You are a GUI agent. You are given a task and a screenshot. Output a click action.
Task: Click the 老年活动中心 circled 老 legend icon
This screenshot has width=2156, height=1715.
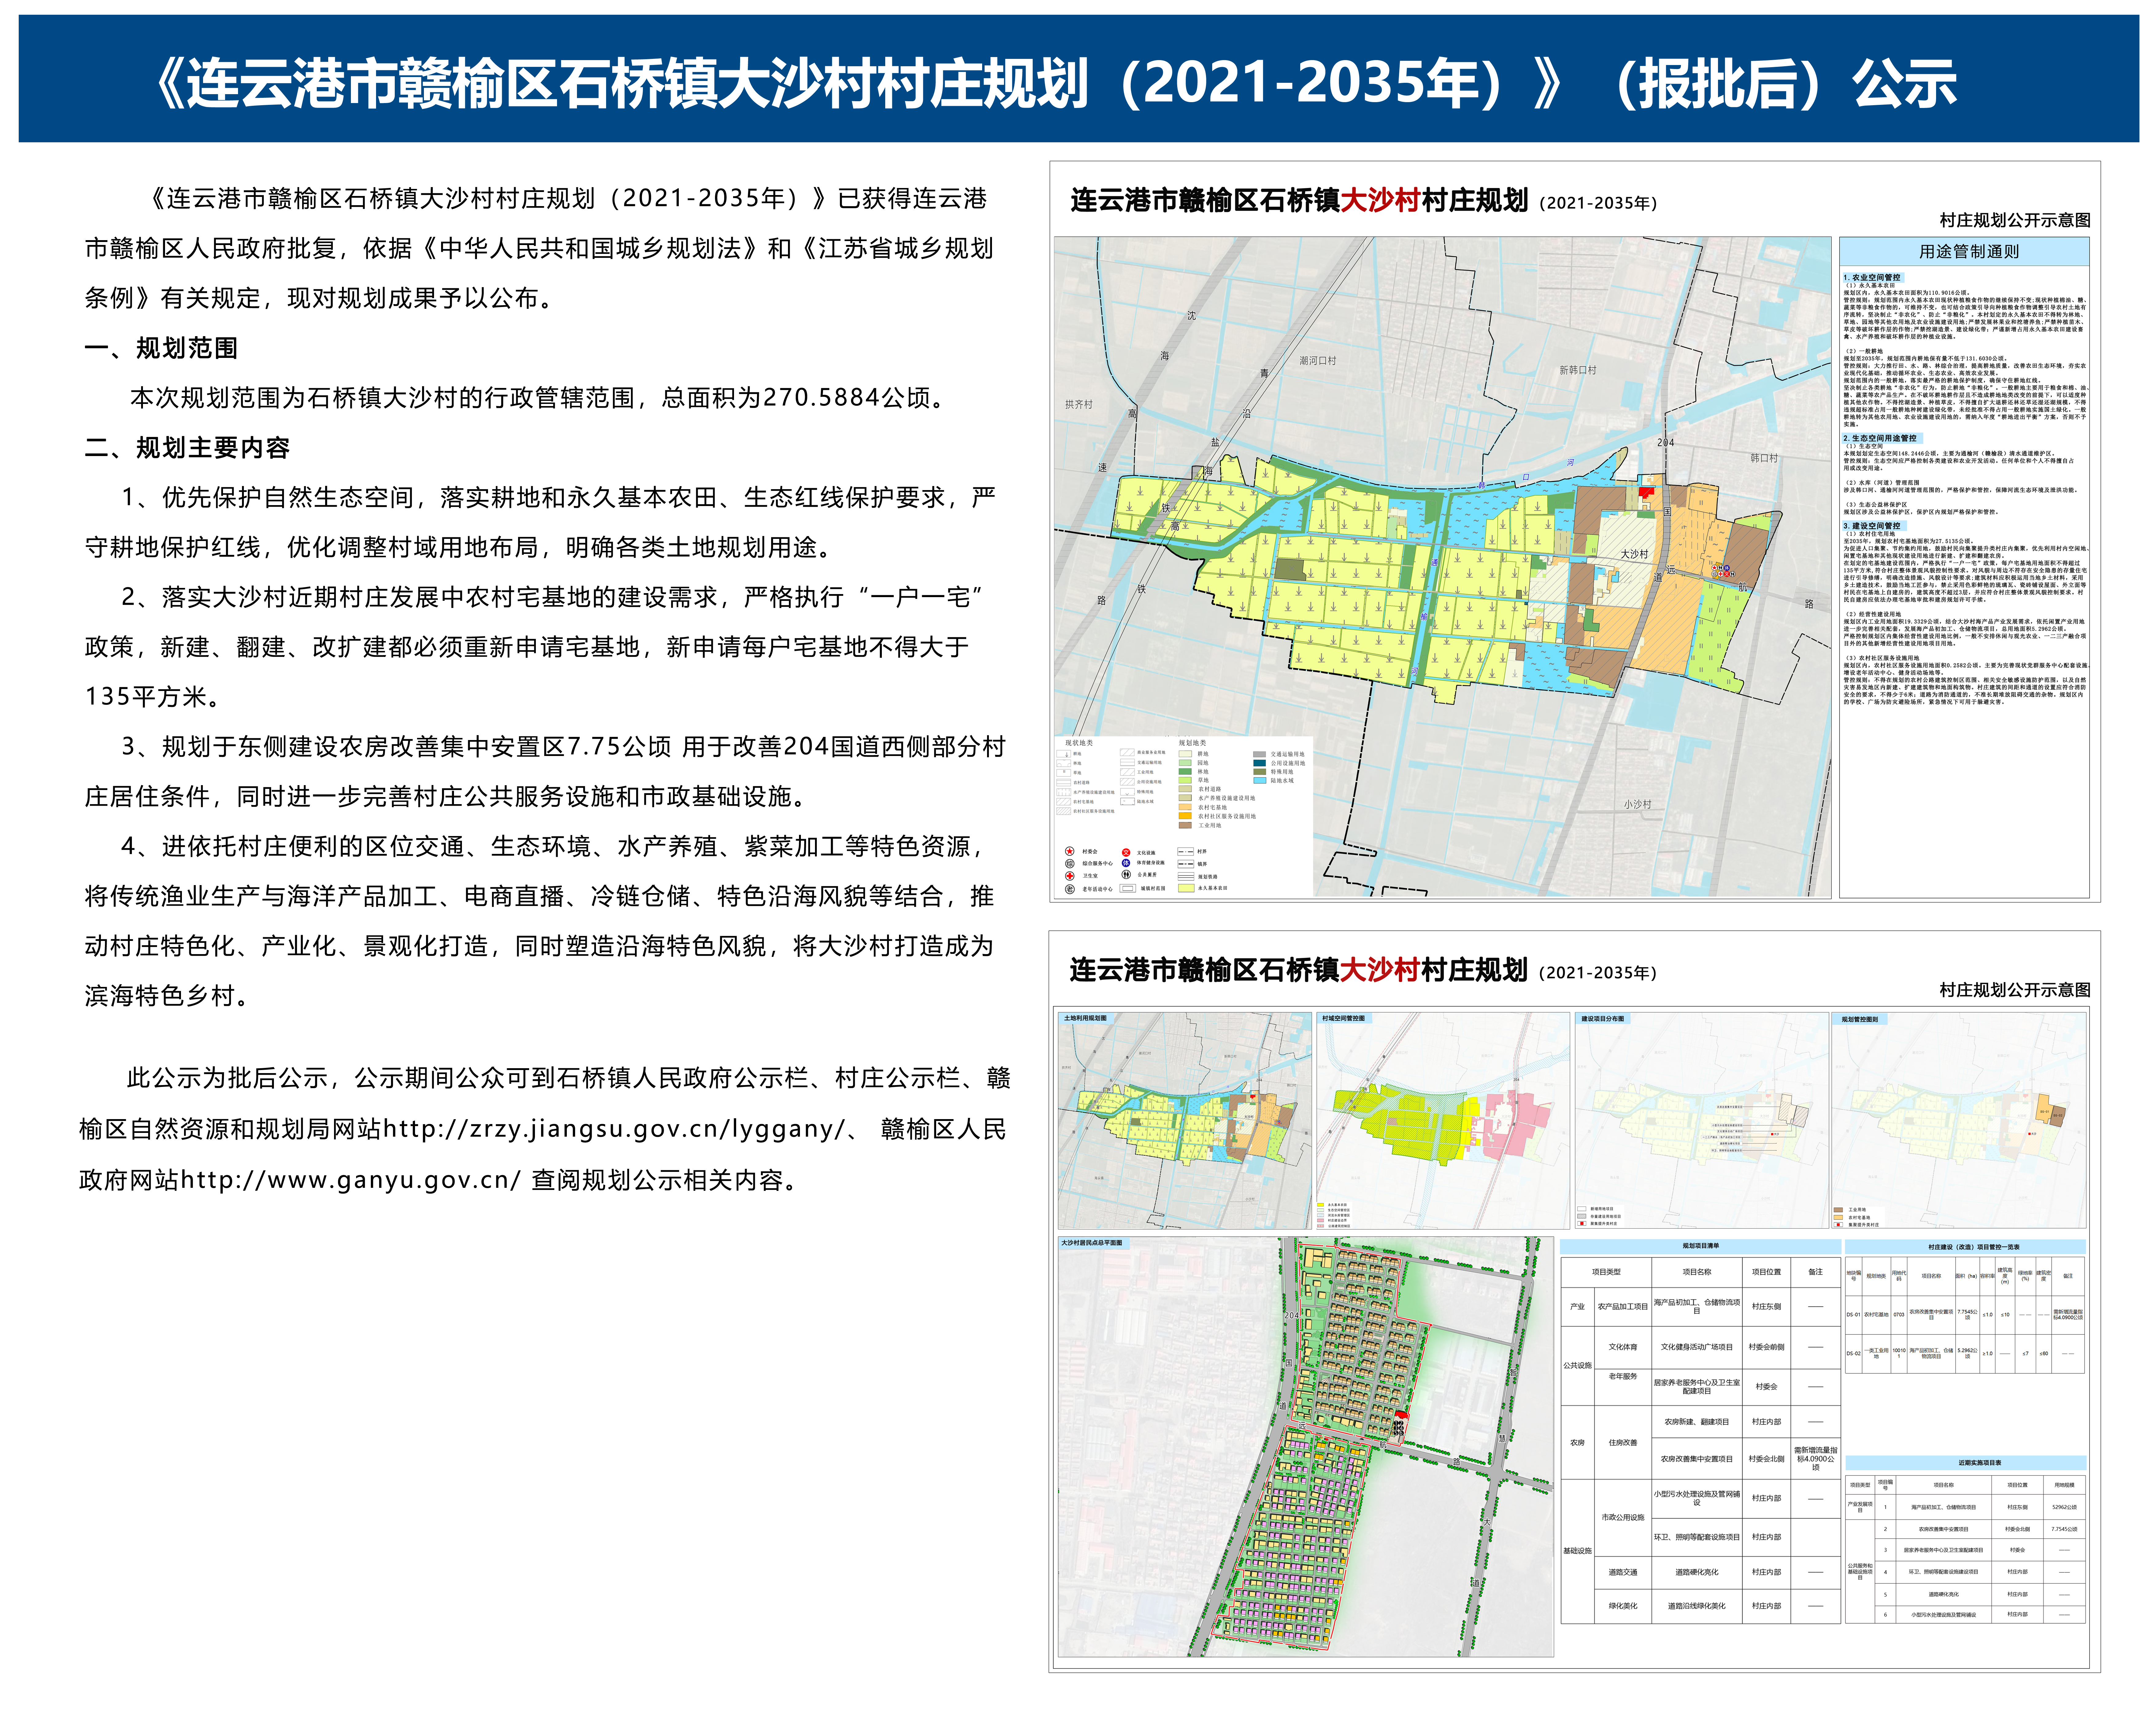click(x=1070, y=889)
